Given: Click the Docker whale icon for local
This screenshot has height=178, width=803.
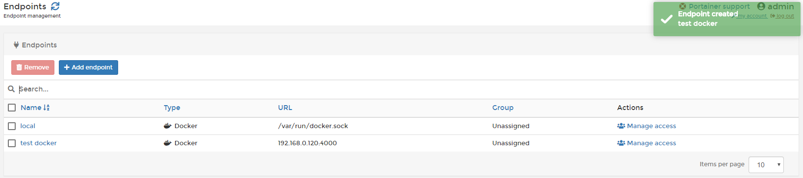Looking at the screenshot, I should point(168,126).
